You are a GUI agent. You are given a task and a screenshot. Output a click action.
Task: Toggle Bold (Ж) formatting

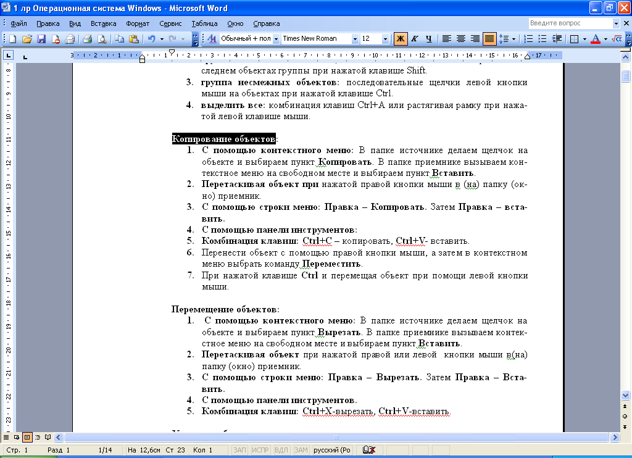(400, 39)
